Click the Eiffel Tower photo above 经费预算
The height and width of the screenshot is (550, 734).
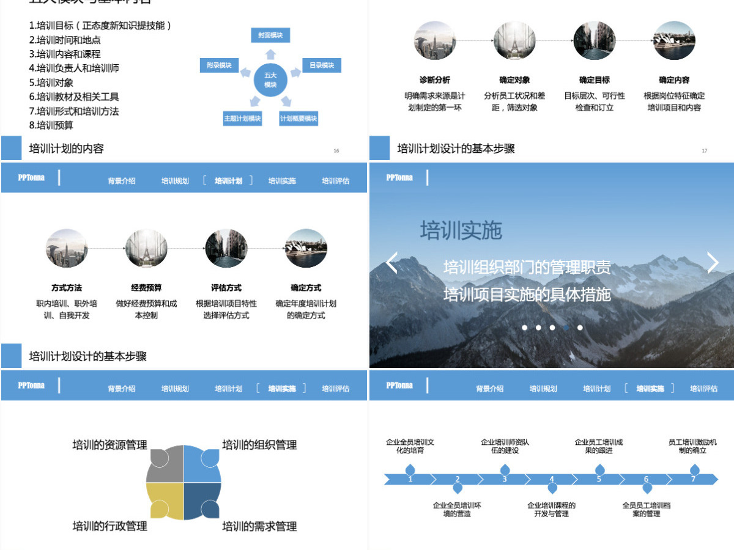(x=146, y=248)
